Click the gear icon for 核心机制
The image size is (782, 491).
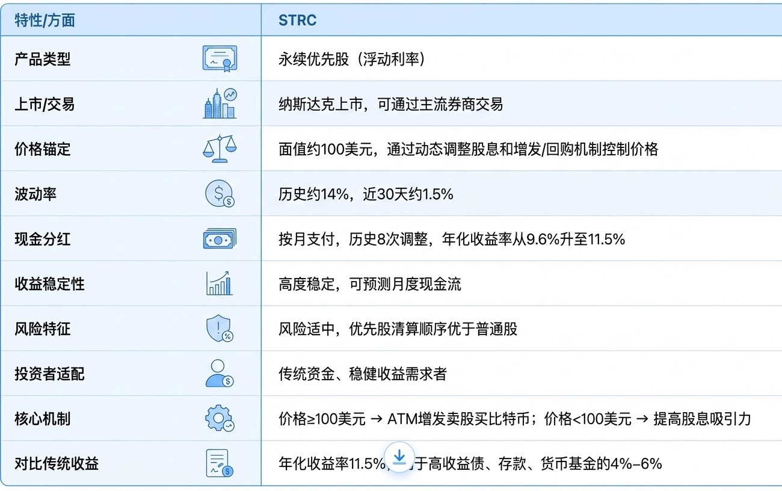[x=220, y=418]
